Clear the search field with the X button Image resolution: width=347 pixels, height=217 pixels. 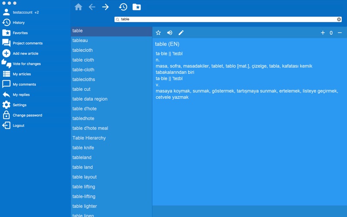pos(339,19)
